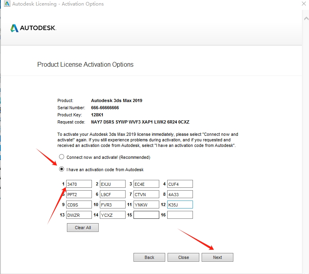Focus the empty activation code field 16
309x274 pixels.
click(x=180, y=215)
